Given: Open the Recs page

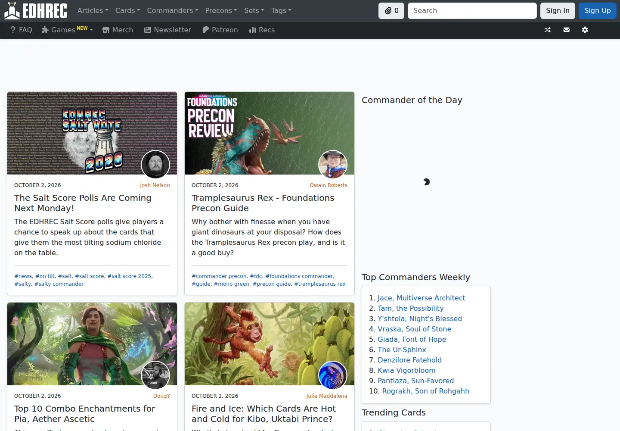Looking at the screenshot, I should (262, 30).
